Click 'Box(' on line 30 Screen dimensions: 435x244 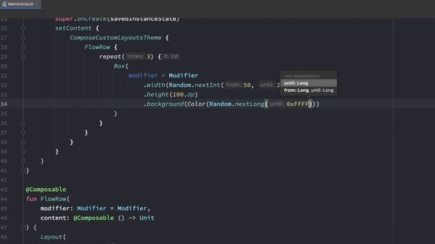point(121,66)
